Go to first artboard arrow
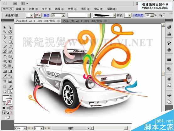 point(29,128)
